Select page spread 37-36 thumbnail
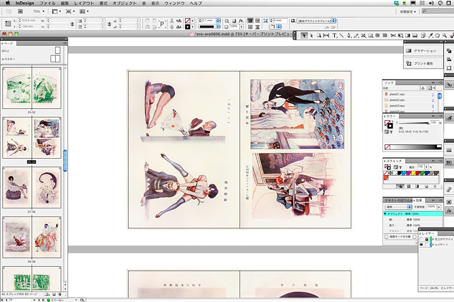Viewport: 454px width, 302px height. coord(32,188)
